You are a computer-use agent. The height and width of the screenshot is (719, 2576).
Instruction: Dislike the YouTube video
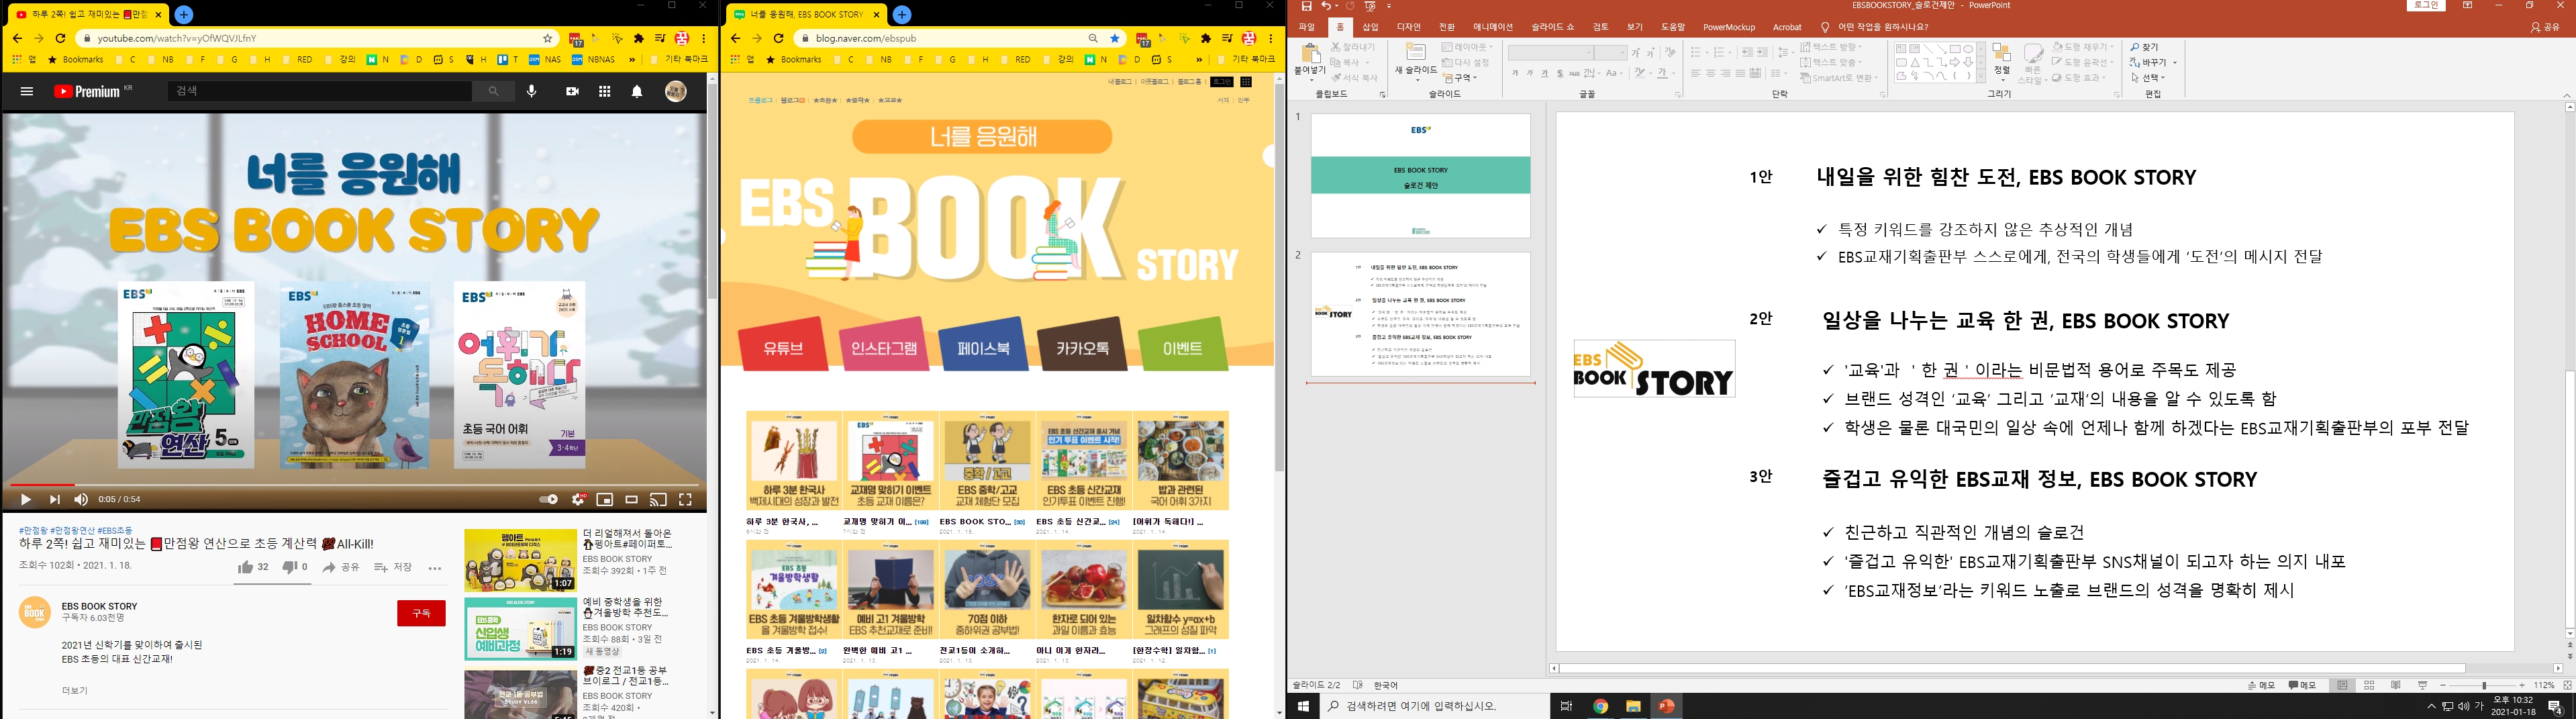(294, 567)
